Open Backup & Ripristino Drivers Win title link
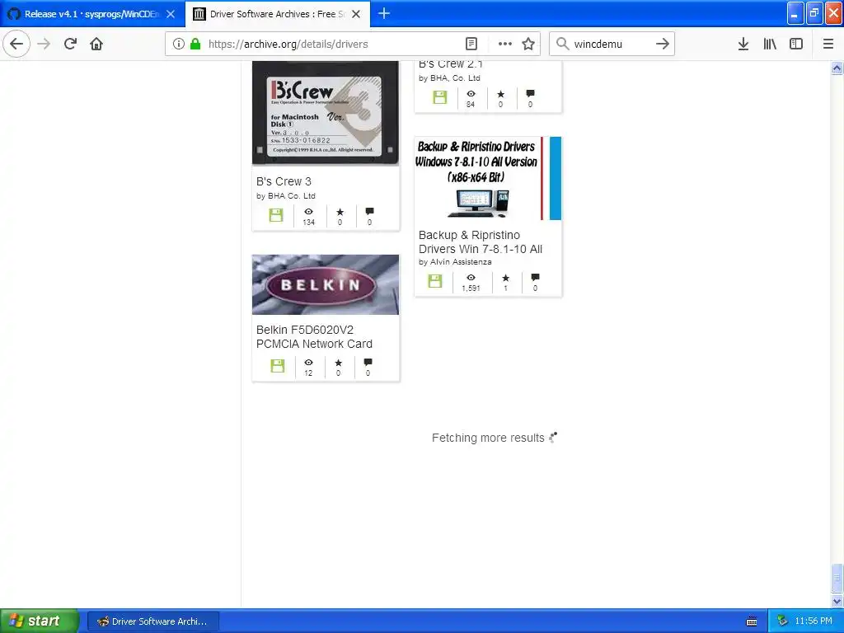This screenshot has width=844, height=633. (x=481, y=242)
